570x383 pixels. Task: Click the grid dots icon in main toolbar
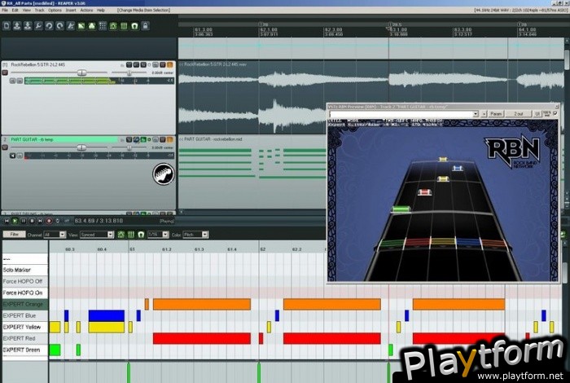(x=103, y=26)
